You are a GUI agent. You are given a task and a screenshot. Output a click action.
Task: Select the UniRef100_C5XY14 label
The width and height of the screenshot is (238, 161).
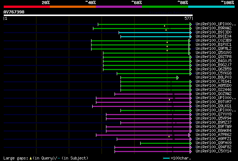(x=213, y=151)
